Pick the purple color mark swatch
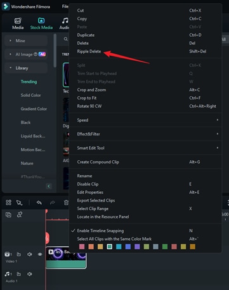The height and width of the screenshot is (290, 229). (x=137, y=246)
